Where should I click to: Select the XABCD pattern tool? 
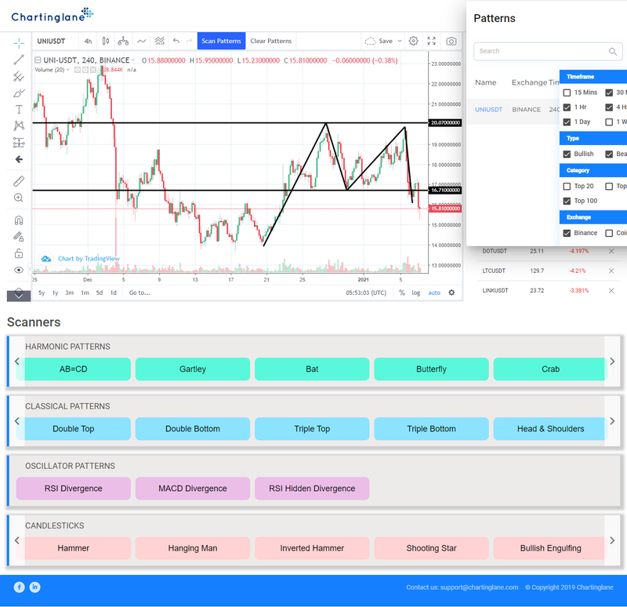[19, 125]
